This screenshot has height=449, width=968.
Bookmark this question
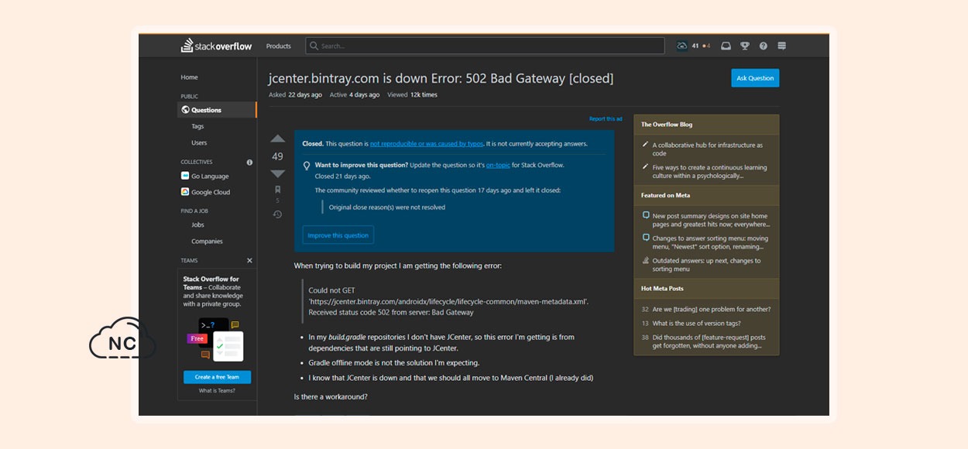(x=277, y=190)
